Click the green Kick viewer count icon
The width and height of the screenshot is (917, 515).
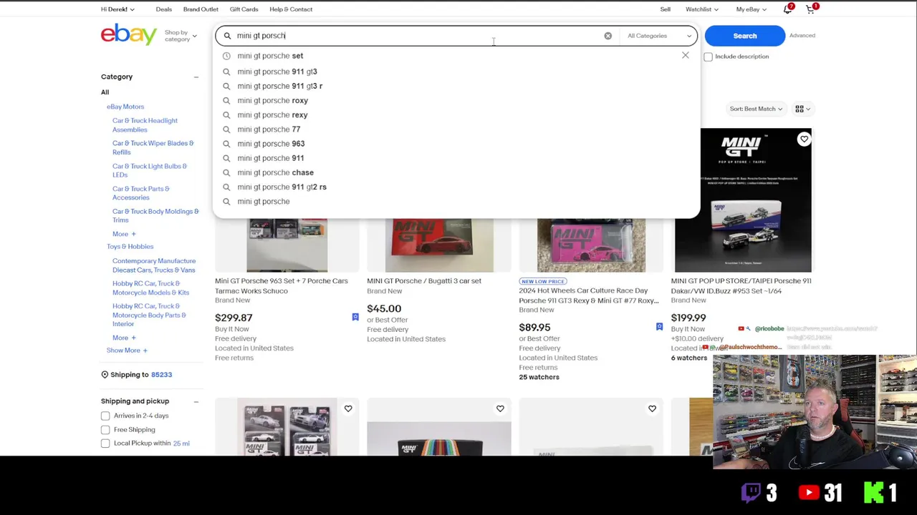click(874, 492)
